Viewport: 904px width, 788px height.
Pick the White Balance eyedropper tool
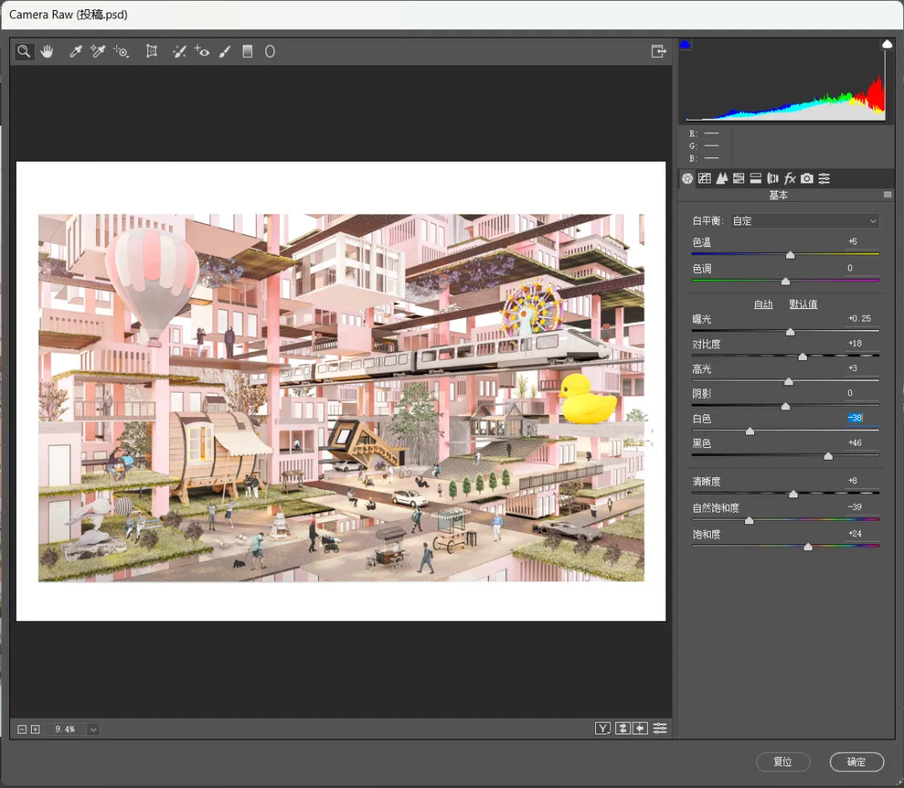[75, 51]
